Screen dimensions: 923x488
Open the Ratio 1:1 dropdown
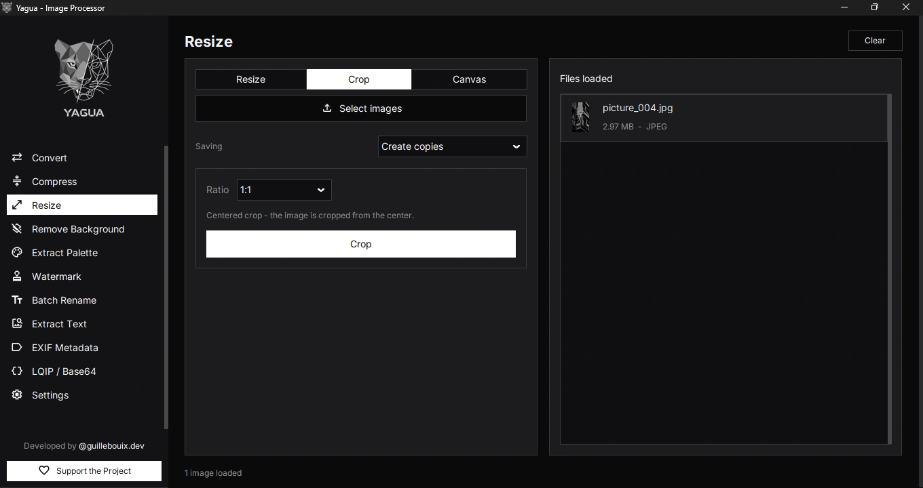(284, 190)
